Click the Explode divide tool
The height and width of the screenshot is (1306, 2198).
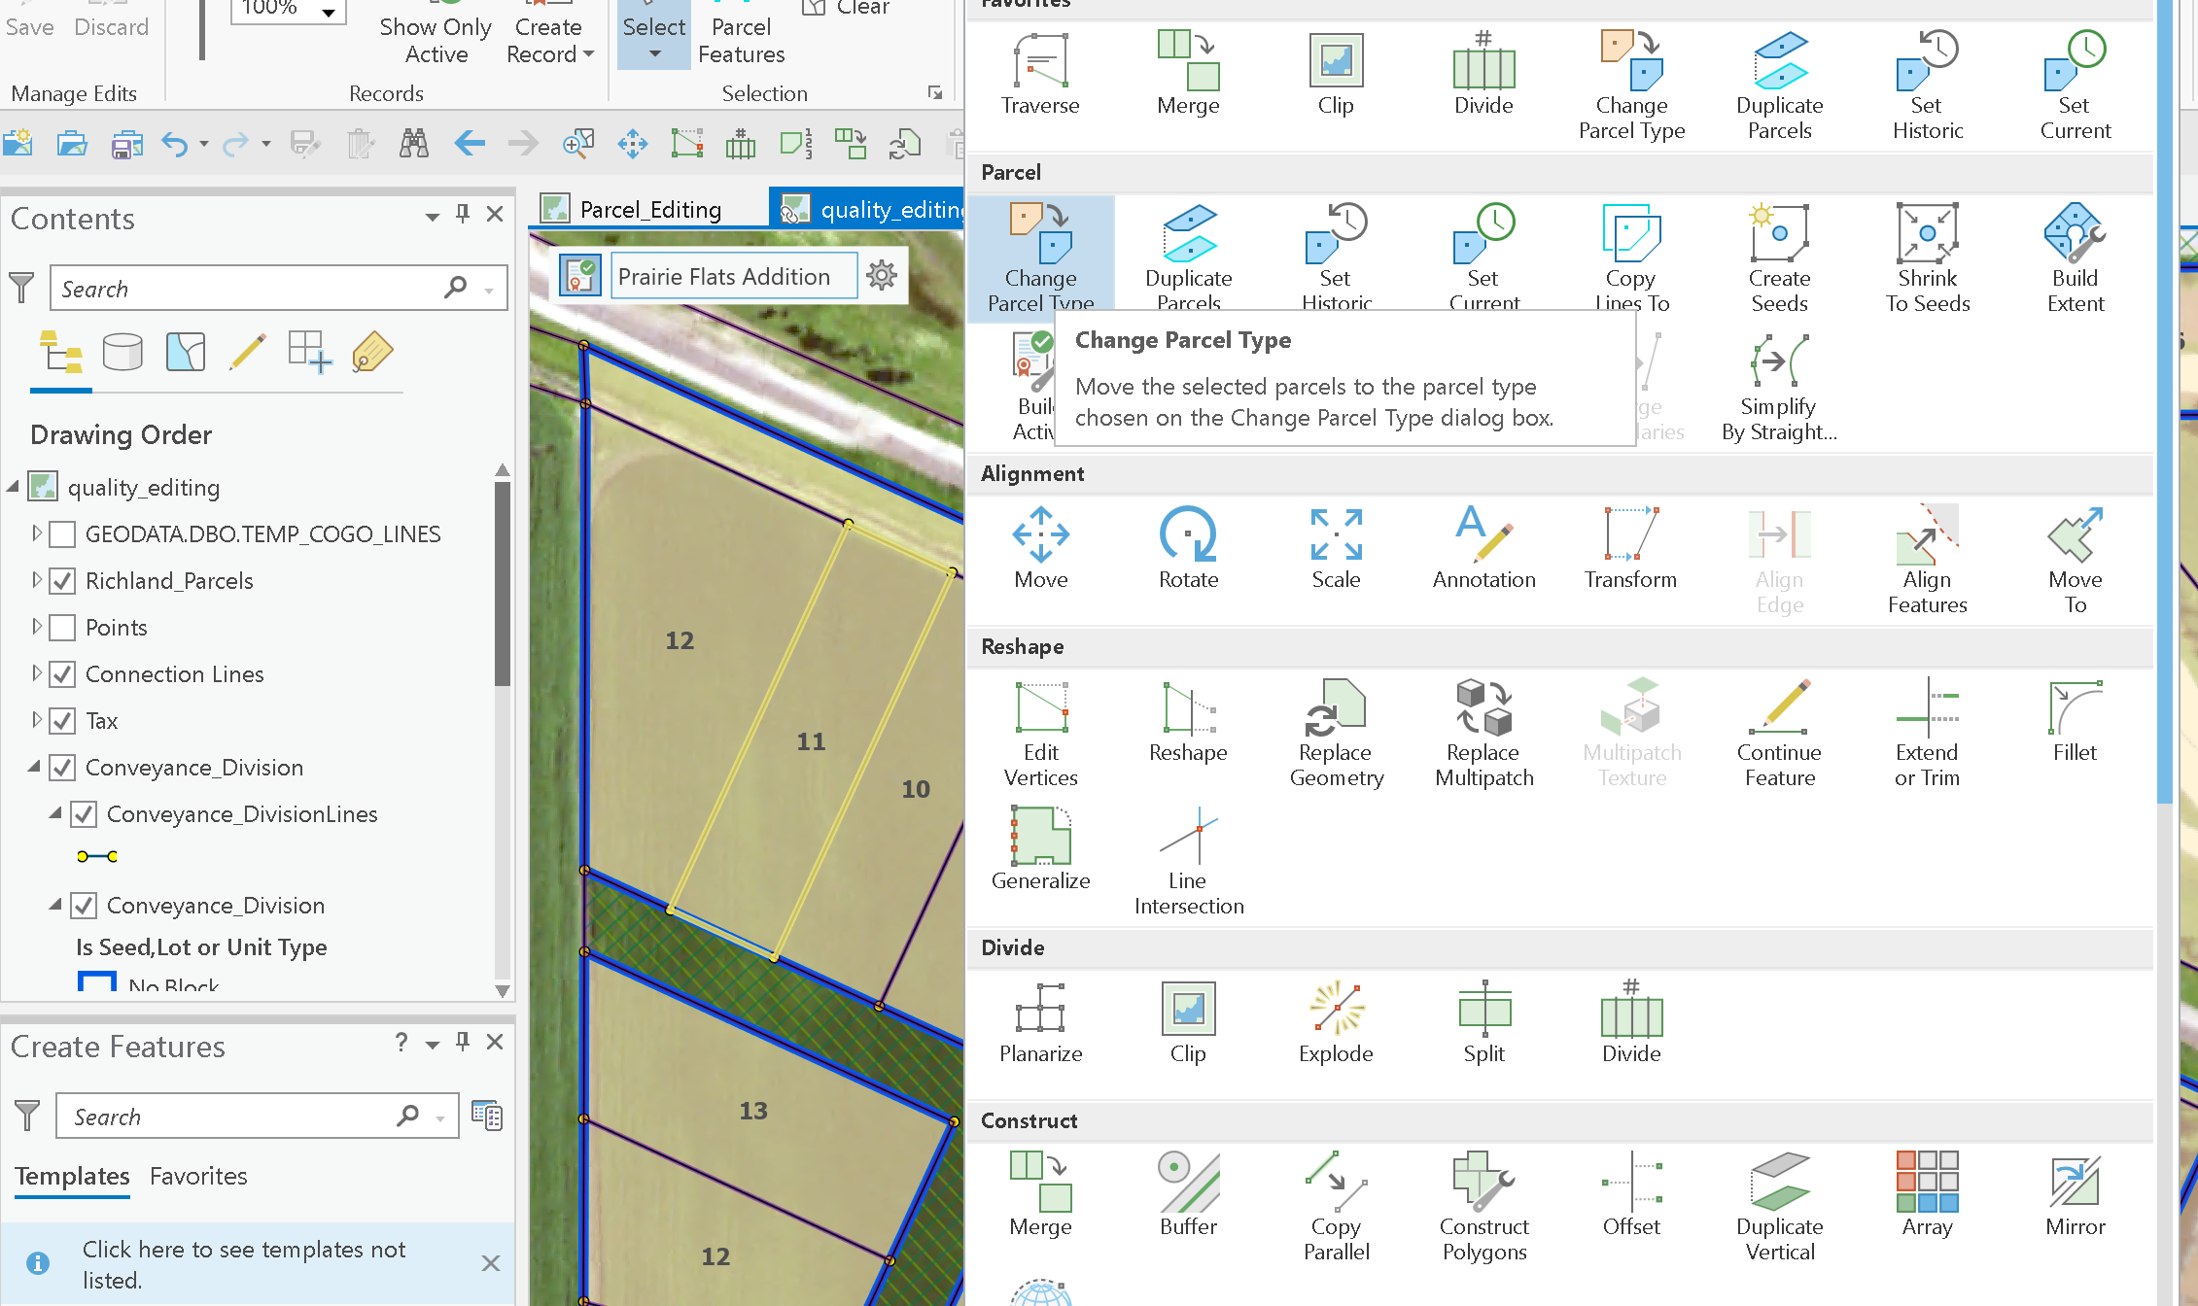[1335, 1018]
